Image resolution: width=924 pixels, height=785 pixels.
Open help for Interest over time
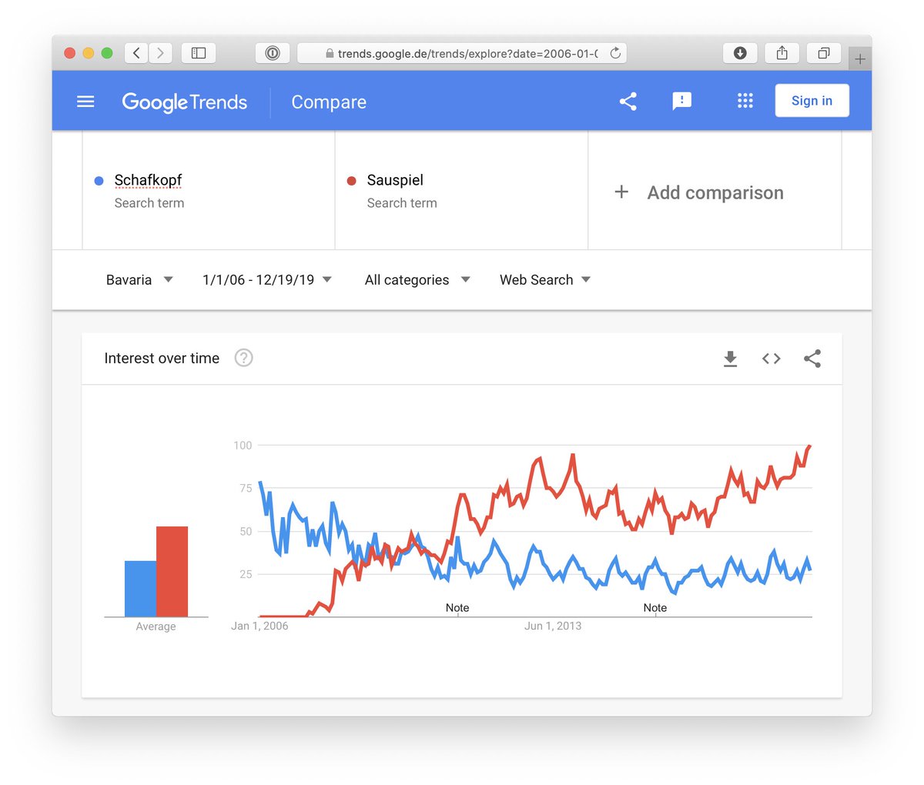pos(243,358)
